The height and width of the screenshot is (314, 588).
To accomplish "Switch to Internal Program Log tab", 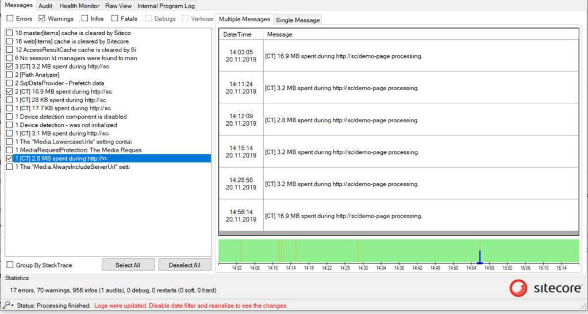I will pos(166,6).
